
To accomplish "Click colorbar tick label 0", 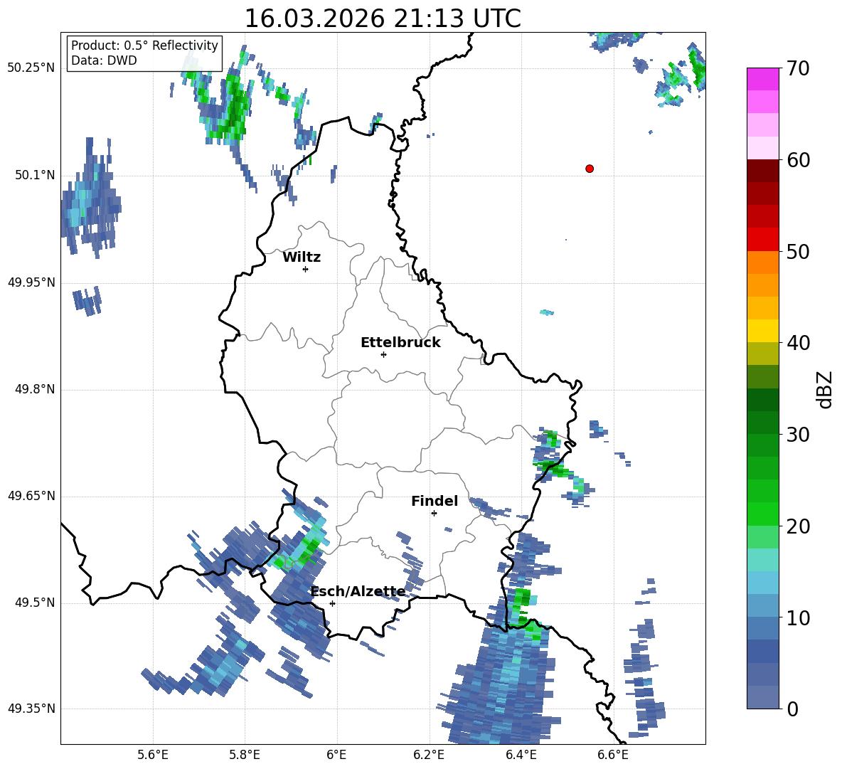I will pos(793,709).
